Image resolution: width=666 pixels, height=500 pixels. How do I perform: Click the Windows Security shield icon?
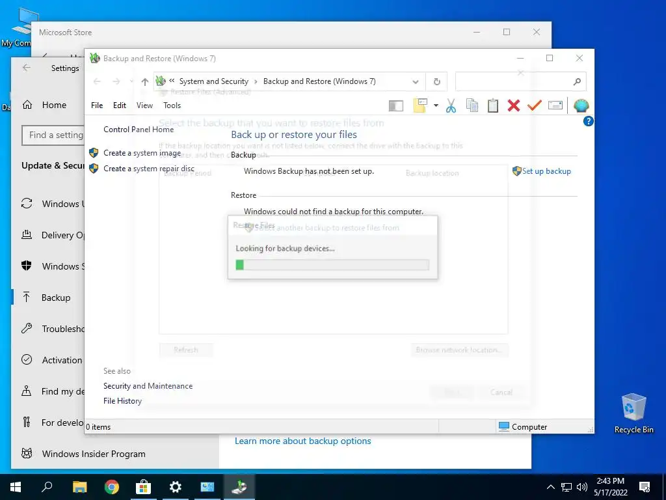pos(27,266)
